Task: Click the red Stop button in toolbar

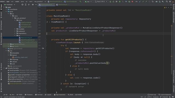Action: pyautogui.click(x=132, y=2)
